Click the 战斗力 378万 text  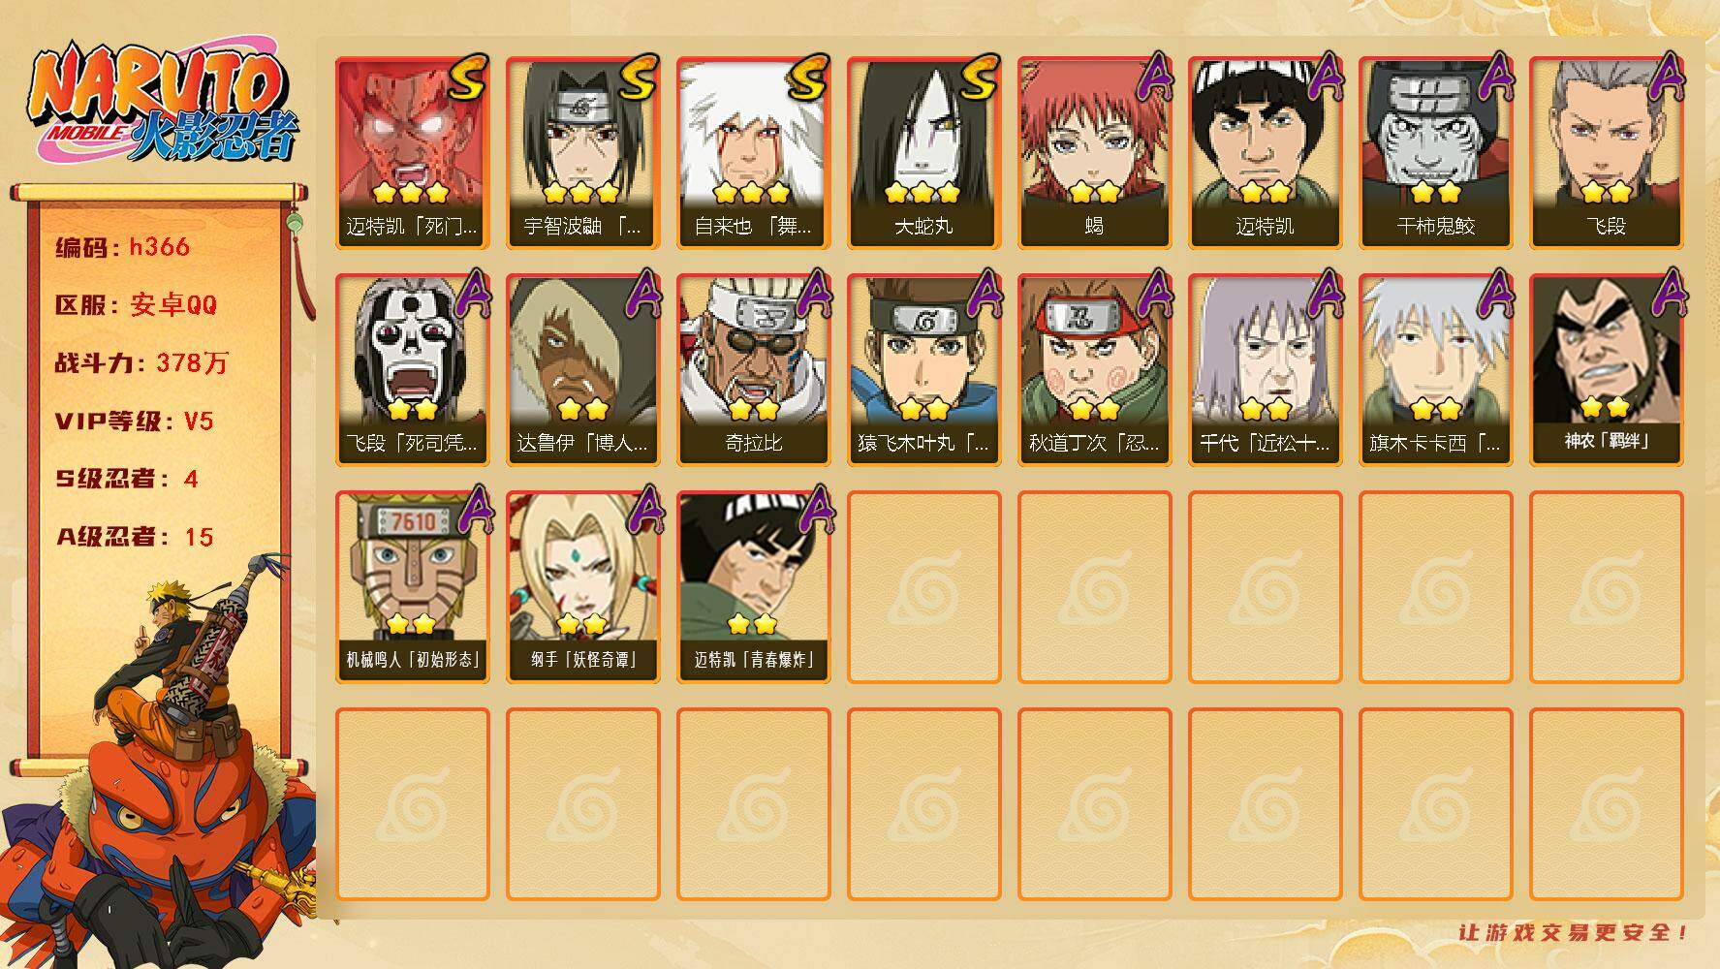click(x=141, y=363)
